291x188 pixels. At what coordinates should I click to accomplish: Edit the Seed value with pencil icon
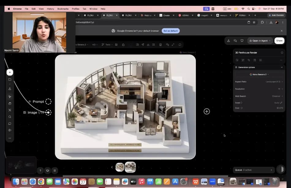281,103
